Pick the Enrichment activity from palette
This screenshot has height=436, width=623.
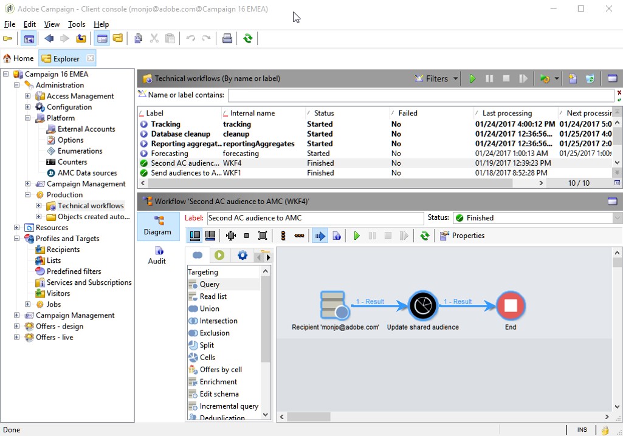[x=218, y=381]
